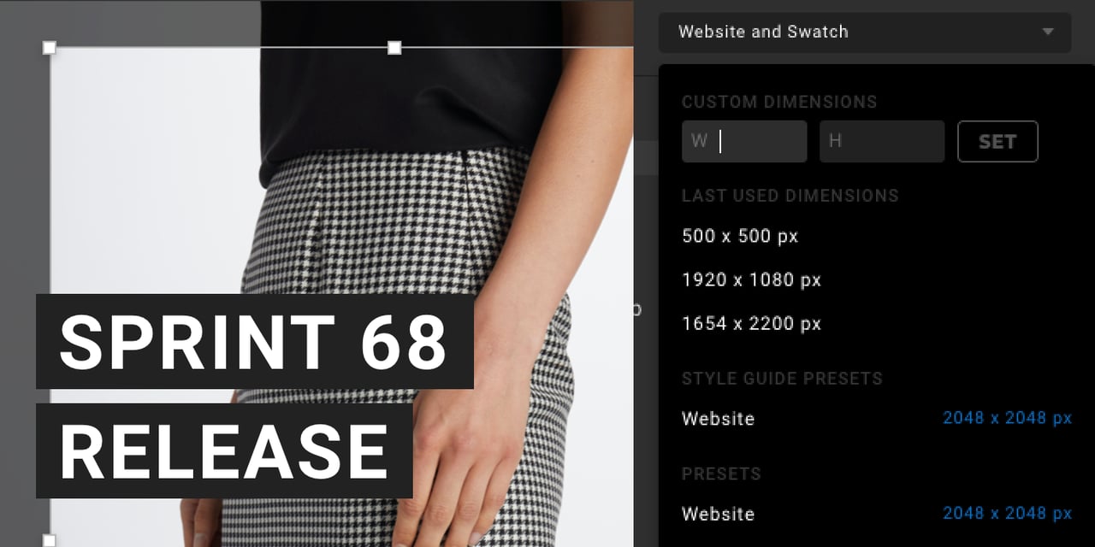1095x547 pixels.
Task: Click the custom height H field
Action: (881, 141)
